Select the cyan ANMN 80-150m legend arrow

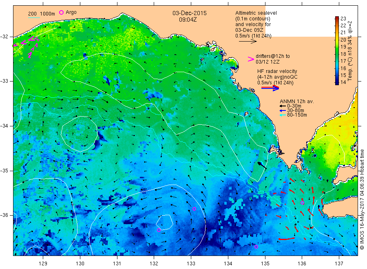(x=283, y=115)
